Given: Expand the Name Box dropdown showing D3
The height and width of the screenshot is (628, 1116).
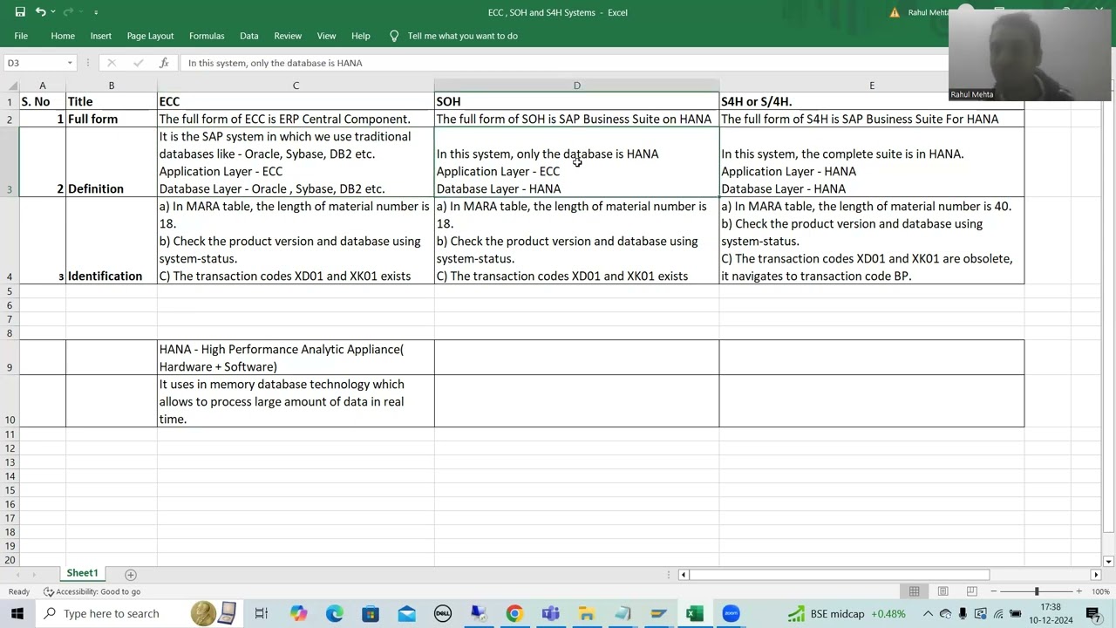Looking at the screenshot, I should point(70,63).
